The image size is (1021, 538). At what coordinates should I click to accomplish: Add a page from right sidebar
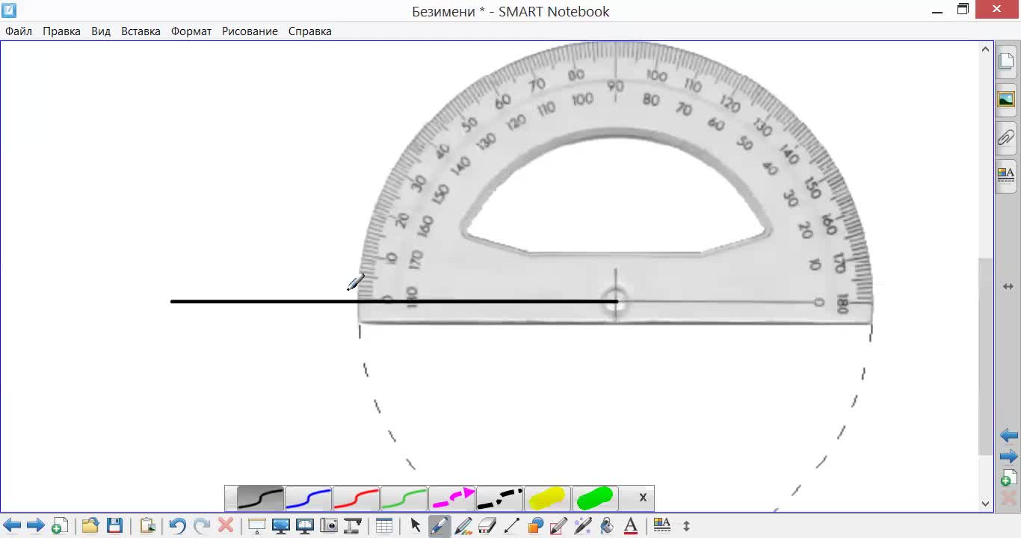coord(1008,477)
